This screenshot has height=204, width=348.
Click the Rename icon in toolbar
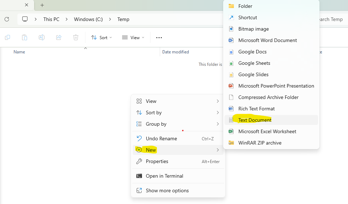click(x=42, y=37)
